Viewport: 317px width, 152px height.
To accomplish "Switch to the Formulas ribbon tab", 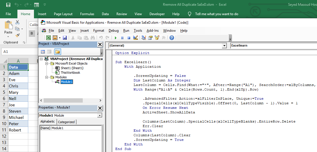I will (87, 14).
